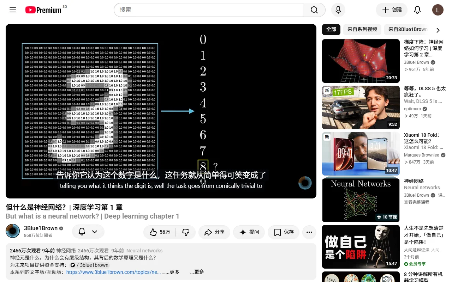
Task: Open the Xiaomi 18 Fold：这怎么可能? title
Action: [422, 138]
